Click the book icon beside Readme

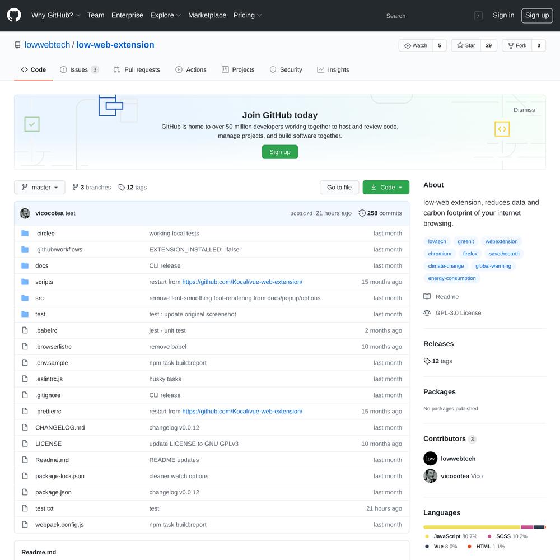pos(427,297)
